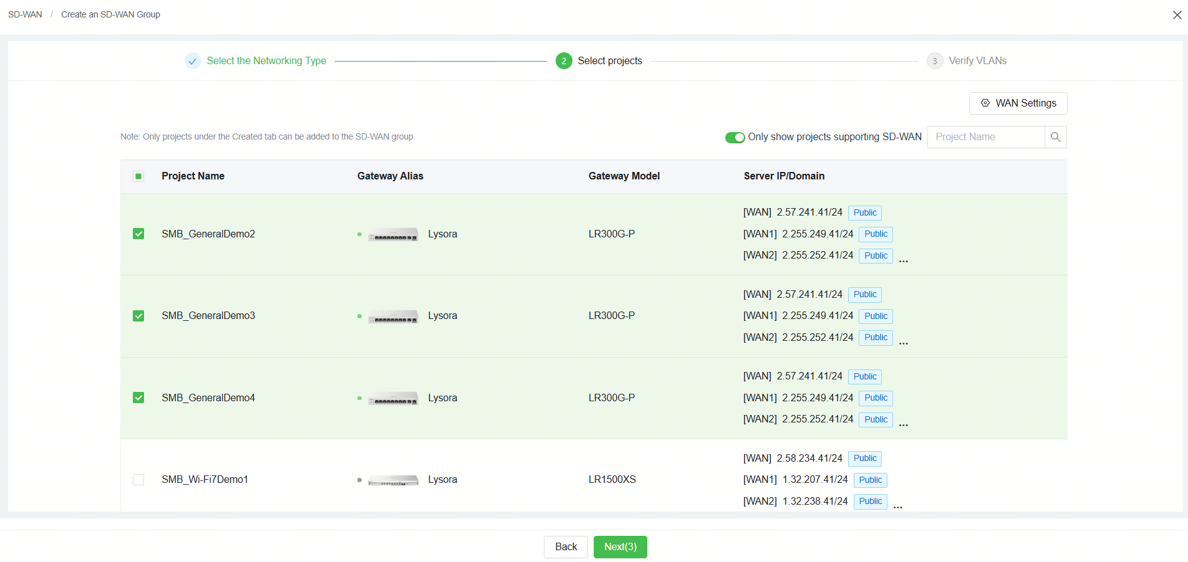Click the Project Name column header

[x=193, y=176]
